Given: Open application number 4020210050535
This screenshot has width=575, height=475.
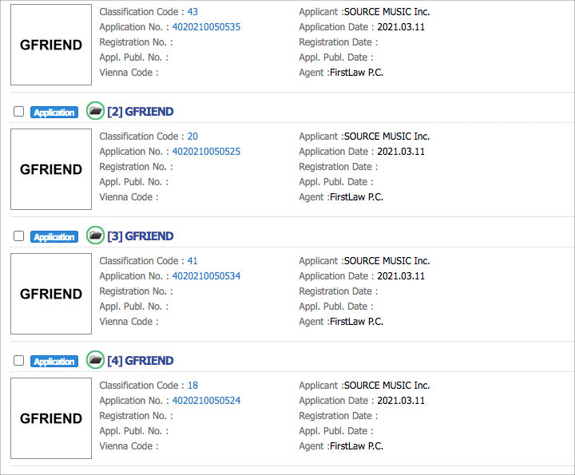Looking at the screenshot, I should tap(207, 27).
